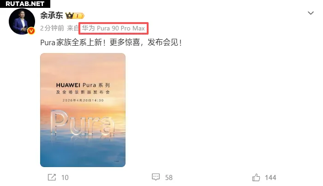Click the crown membership badge
This screenshot has height=186, width=323.
(69, 15)
